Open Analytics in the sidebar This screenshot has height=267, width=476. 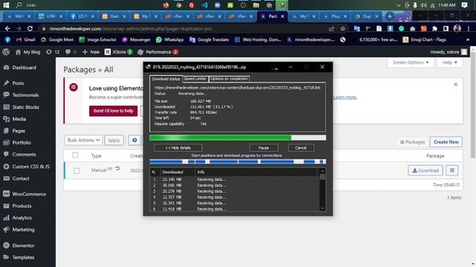18,217
